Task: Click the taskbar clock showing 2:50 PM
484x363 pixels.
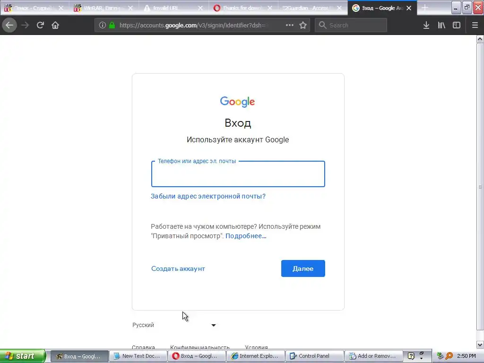Action: coord(467,356)
